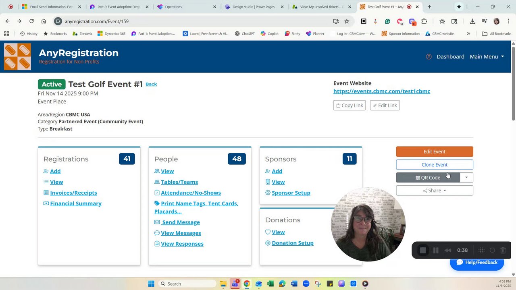This screenshot has width=516, height=290.
Task: Click the Edit Link button
Action: pyautogui.click(x=385, y=106)
